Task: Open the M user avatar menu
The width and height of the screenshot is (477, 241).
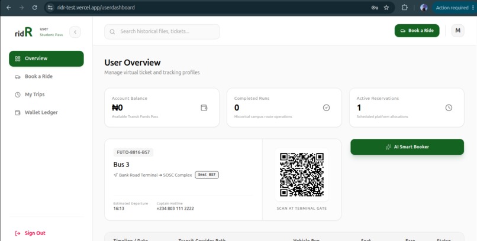Action: pos(457,31)
